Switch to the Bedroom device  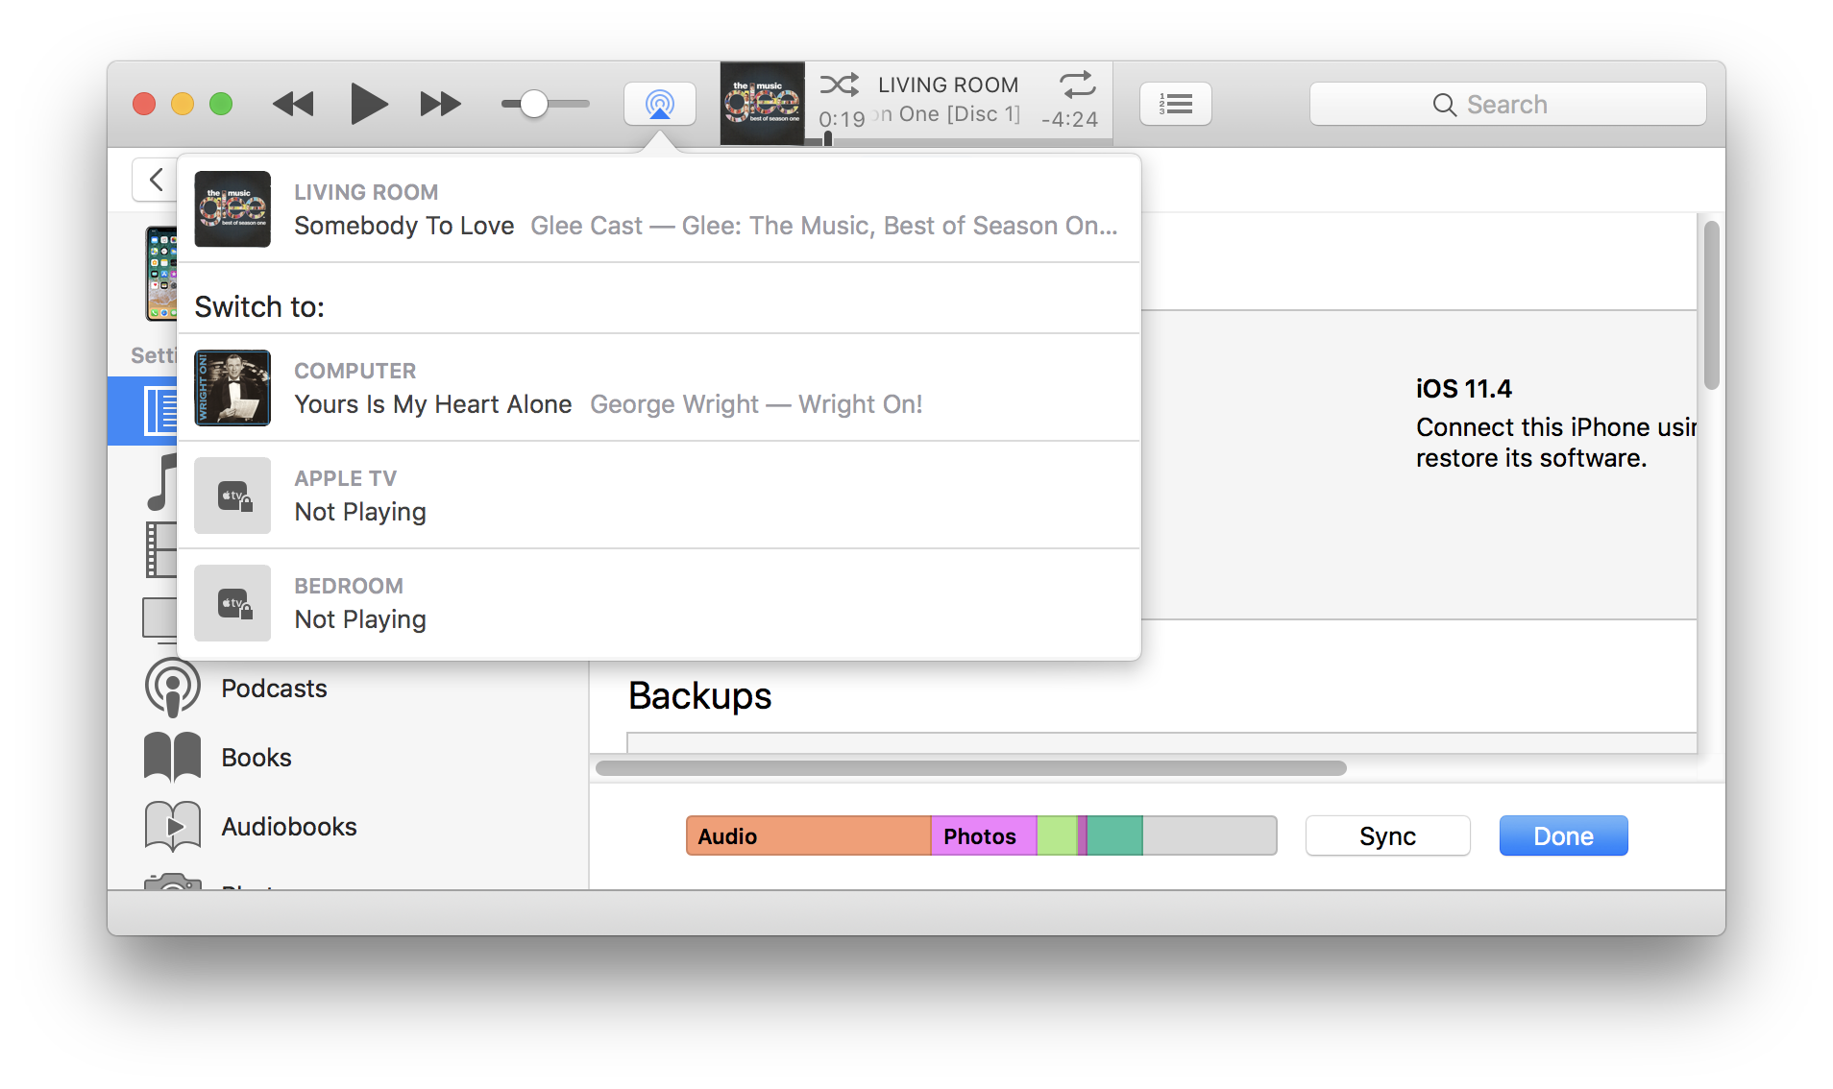(659, 603)
